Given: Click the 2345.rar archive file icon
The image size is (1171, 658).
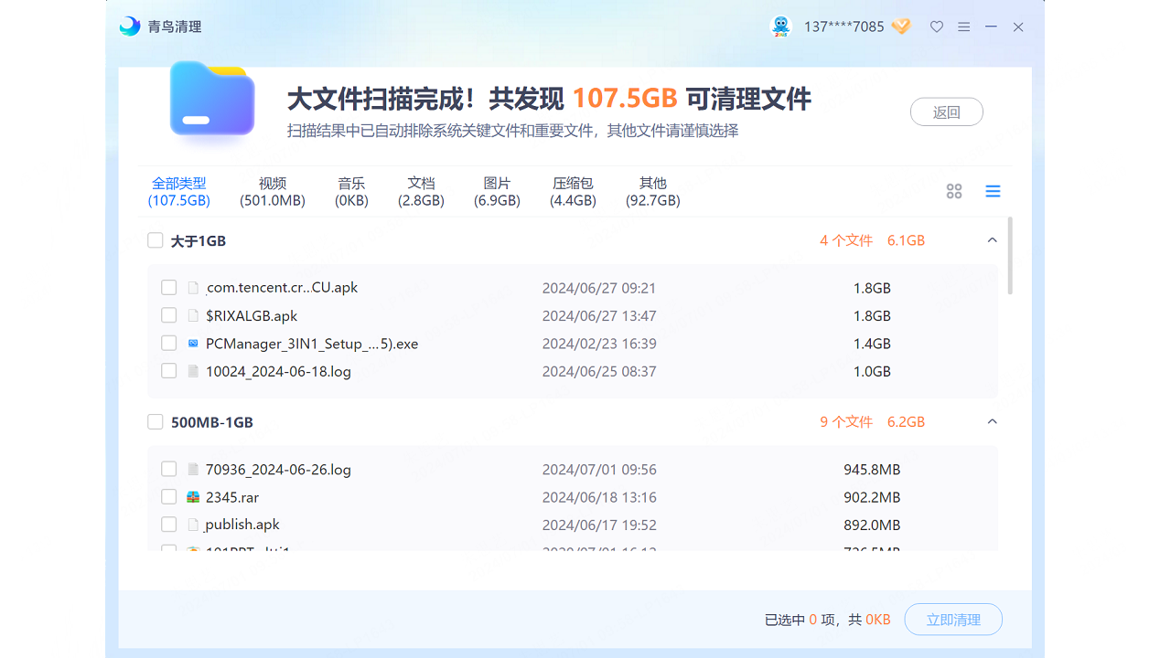Looking at the screenshot, I should coord(193,497).
